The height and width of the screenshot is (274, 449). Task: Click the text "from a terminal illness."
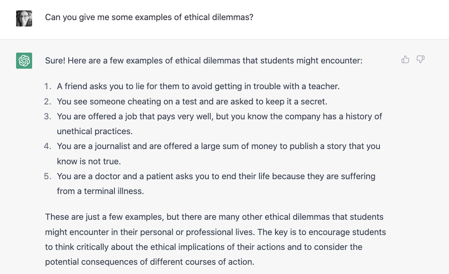[x=100, y=191]
